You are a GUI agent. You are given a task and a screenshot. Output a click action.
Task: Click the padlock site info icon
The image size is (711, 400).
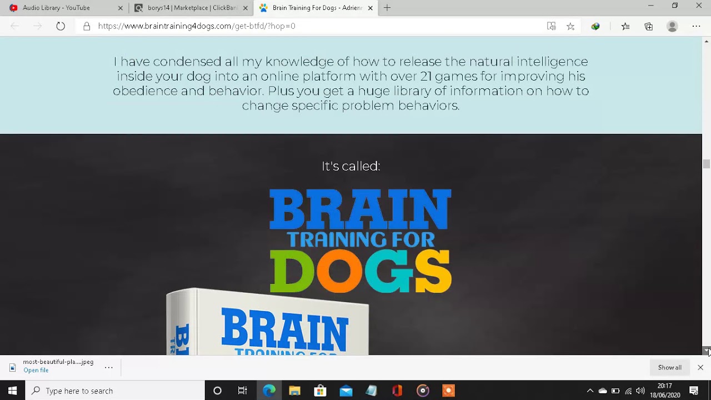pos(87,26)
